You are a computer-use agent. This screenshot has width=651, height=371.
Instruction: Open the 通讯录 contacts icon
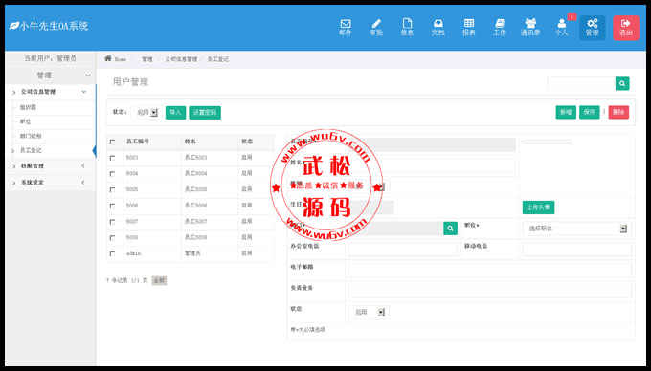(x=530, y=28)
